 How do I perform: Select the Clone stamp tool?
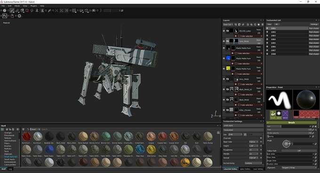(37, 10)
